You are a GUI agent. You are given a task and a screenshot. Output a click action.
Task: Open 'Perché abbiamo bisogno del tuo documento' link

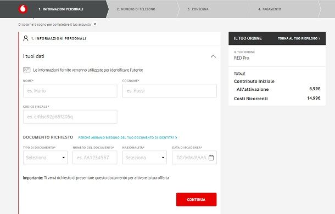click(127, 137)
